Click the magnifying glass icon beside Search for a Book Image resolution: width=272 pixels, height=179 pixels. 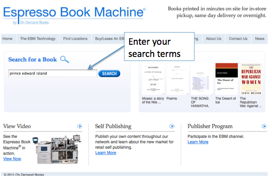(x=65, y=59)
